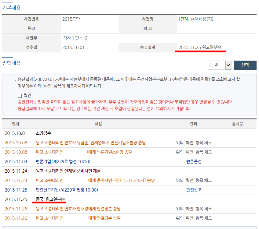
Task: Click the [전자] 손해배상(기) case name
Action: [196, 19]
